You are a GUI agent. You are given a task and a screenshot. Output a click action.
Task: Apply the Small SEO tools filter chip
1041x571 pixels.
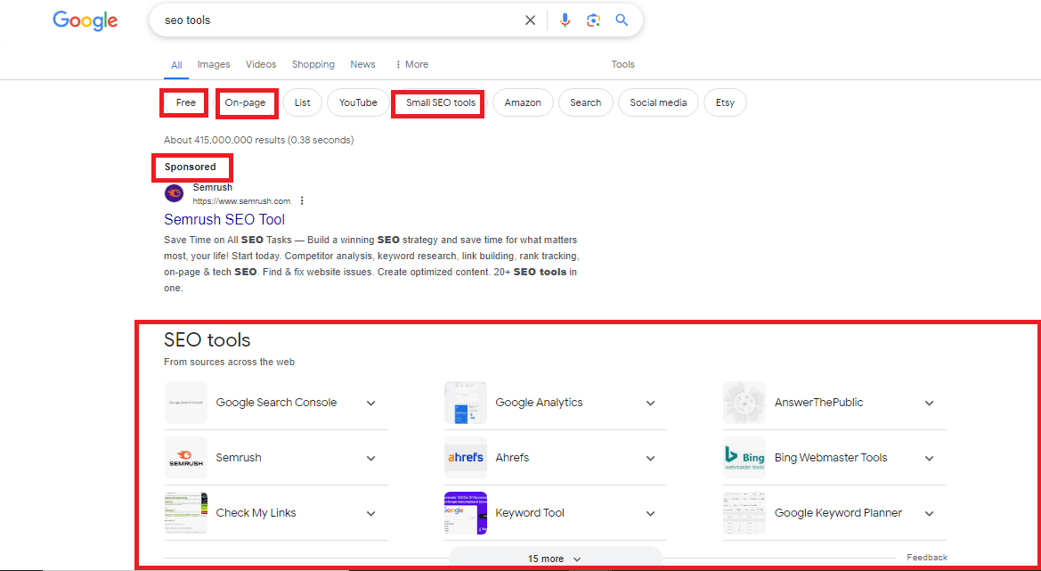[441, 103]
